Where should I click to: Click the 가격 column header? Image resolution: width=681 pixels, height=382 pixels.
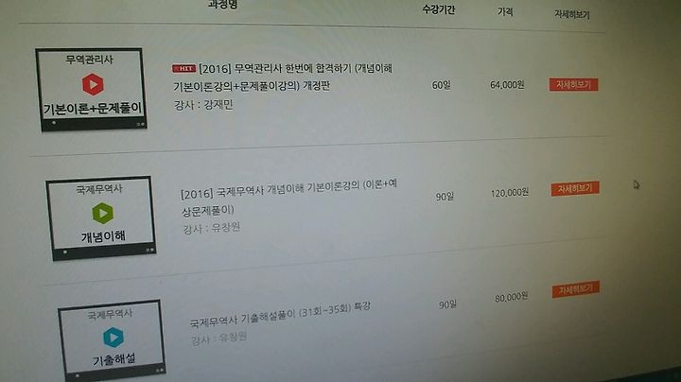[x=505, y=11]
